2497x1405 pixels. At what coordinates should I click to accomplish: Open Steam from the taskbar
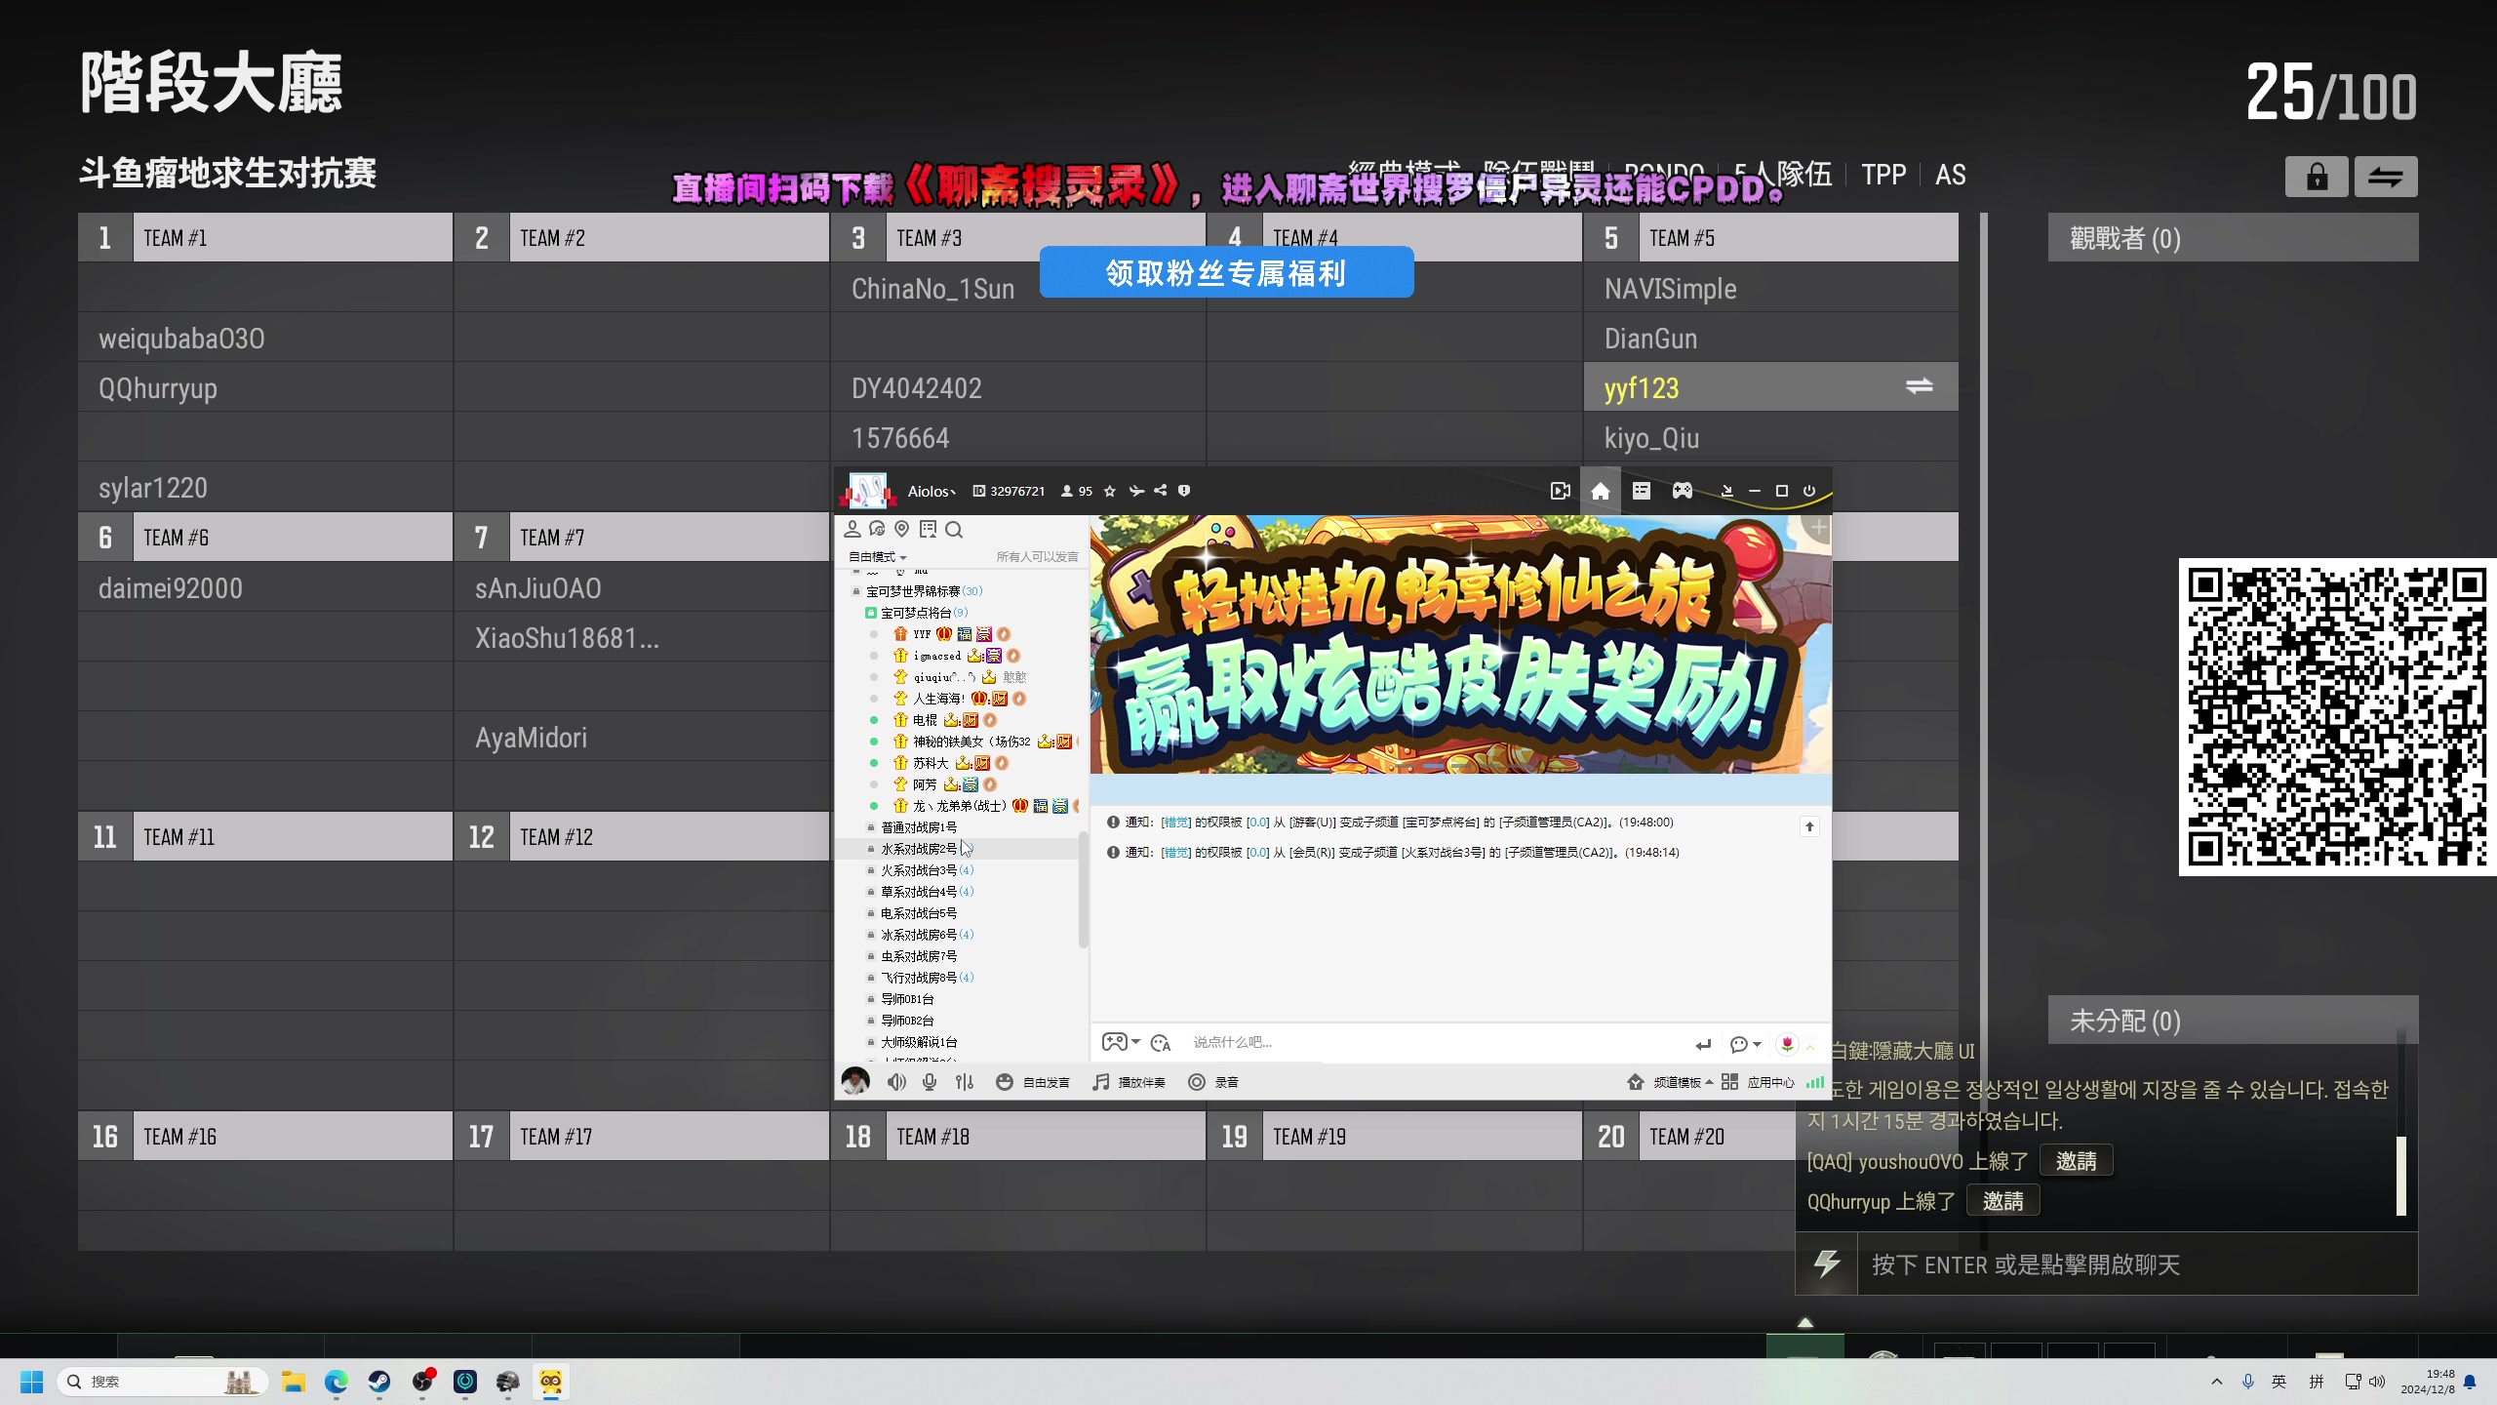(379, 1382)
